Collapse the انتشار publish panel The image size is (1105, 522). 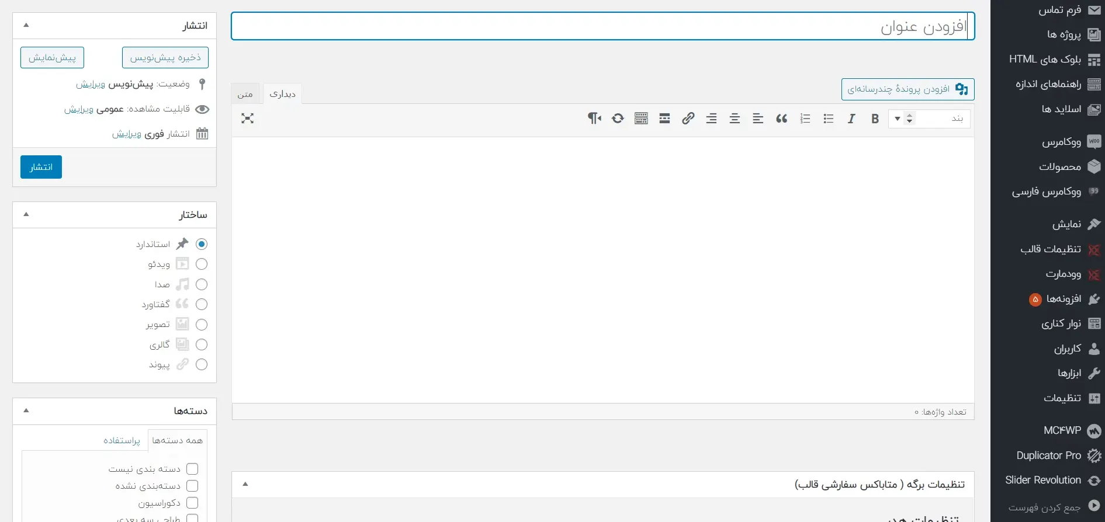coord(26,25)
